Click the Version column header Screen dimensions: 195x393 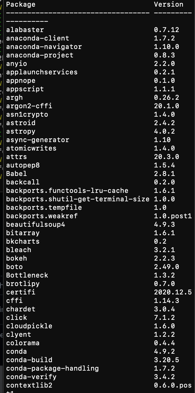[168, 5]
